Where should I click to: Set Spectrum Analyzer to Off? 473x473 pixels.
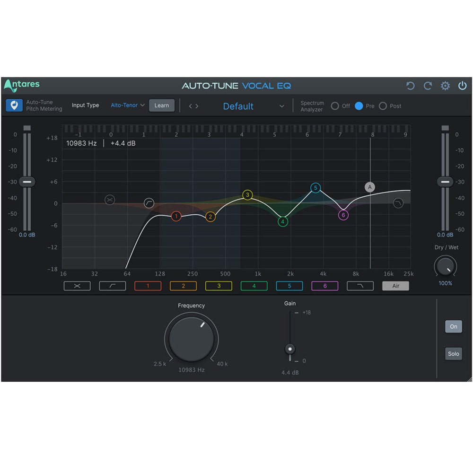click(335, 106)
